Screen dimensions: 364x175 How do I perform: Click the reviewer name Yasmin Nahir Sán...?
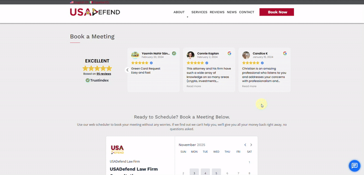pyautogui.click(x=156, y=53)
